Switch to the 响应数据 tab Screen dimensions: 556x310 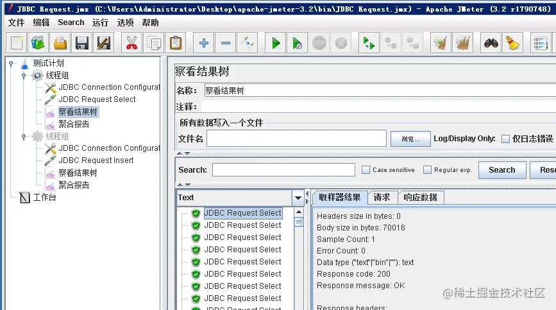tap(421, 198)
